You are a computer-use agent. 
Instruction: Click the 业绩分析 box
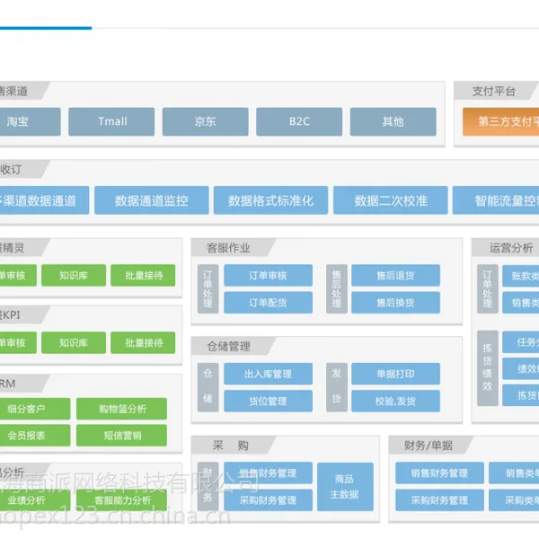pos(35,500)
